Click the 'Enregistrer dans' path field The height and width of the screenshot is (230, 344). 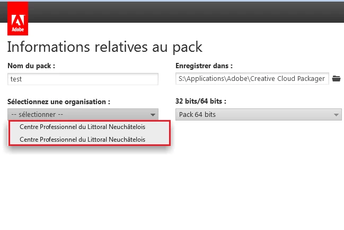(252, 79)
